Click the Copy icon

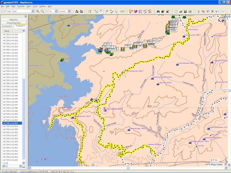pos(203,11)
